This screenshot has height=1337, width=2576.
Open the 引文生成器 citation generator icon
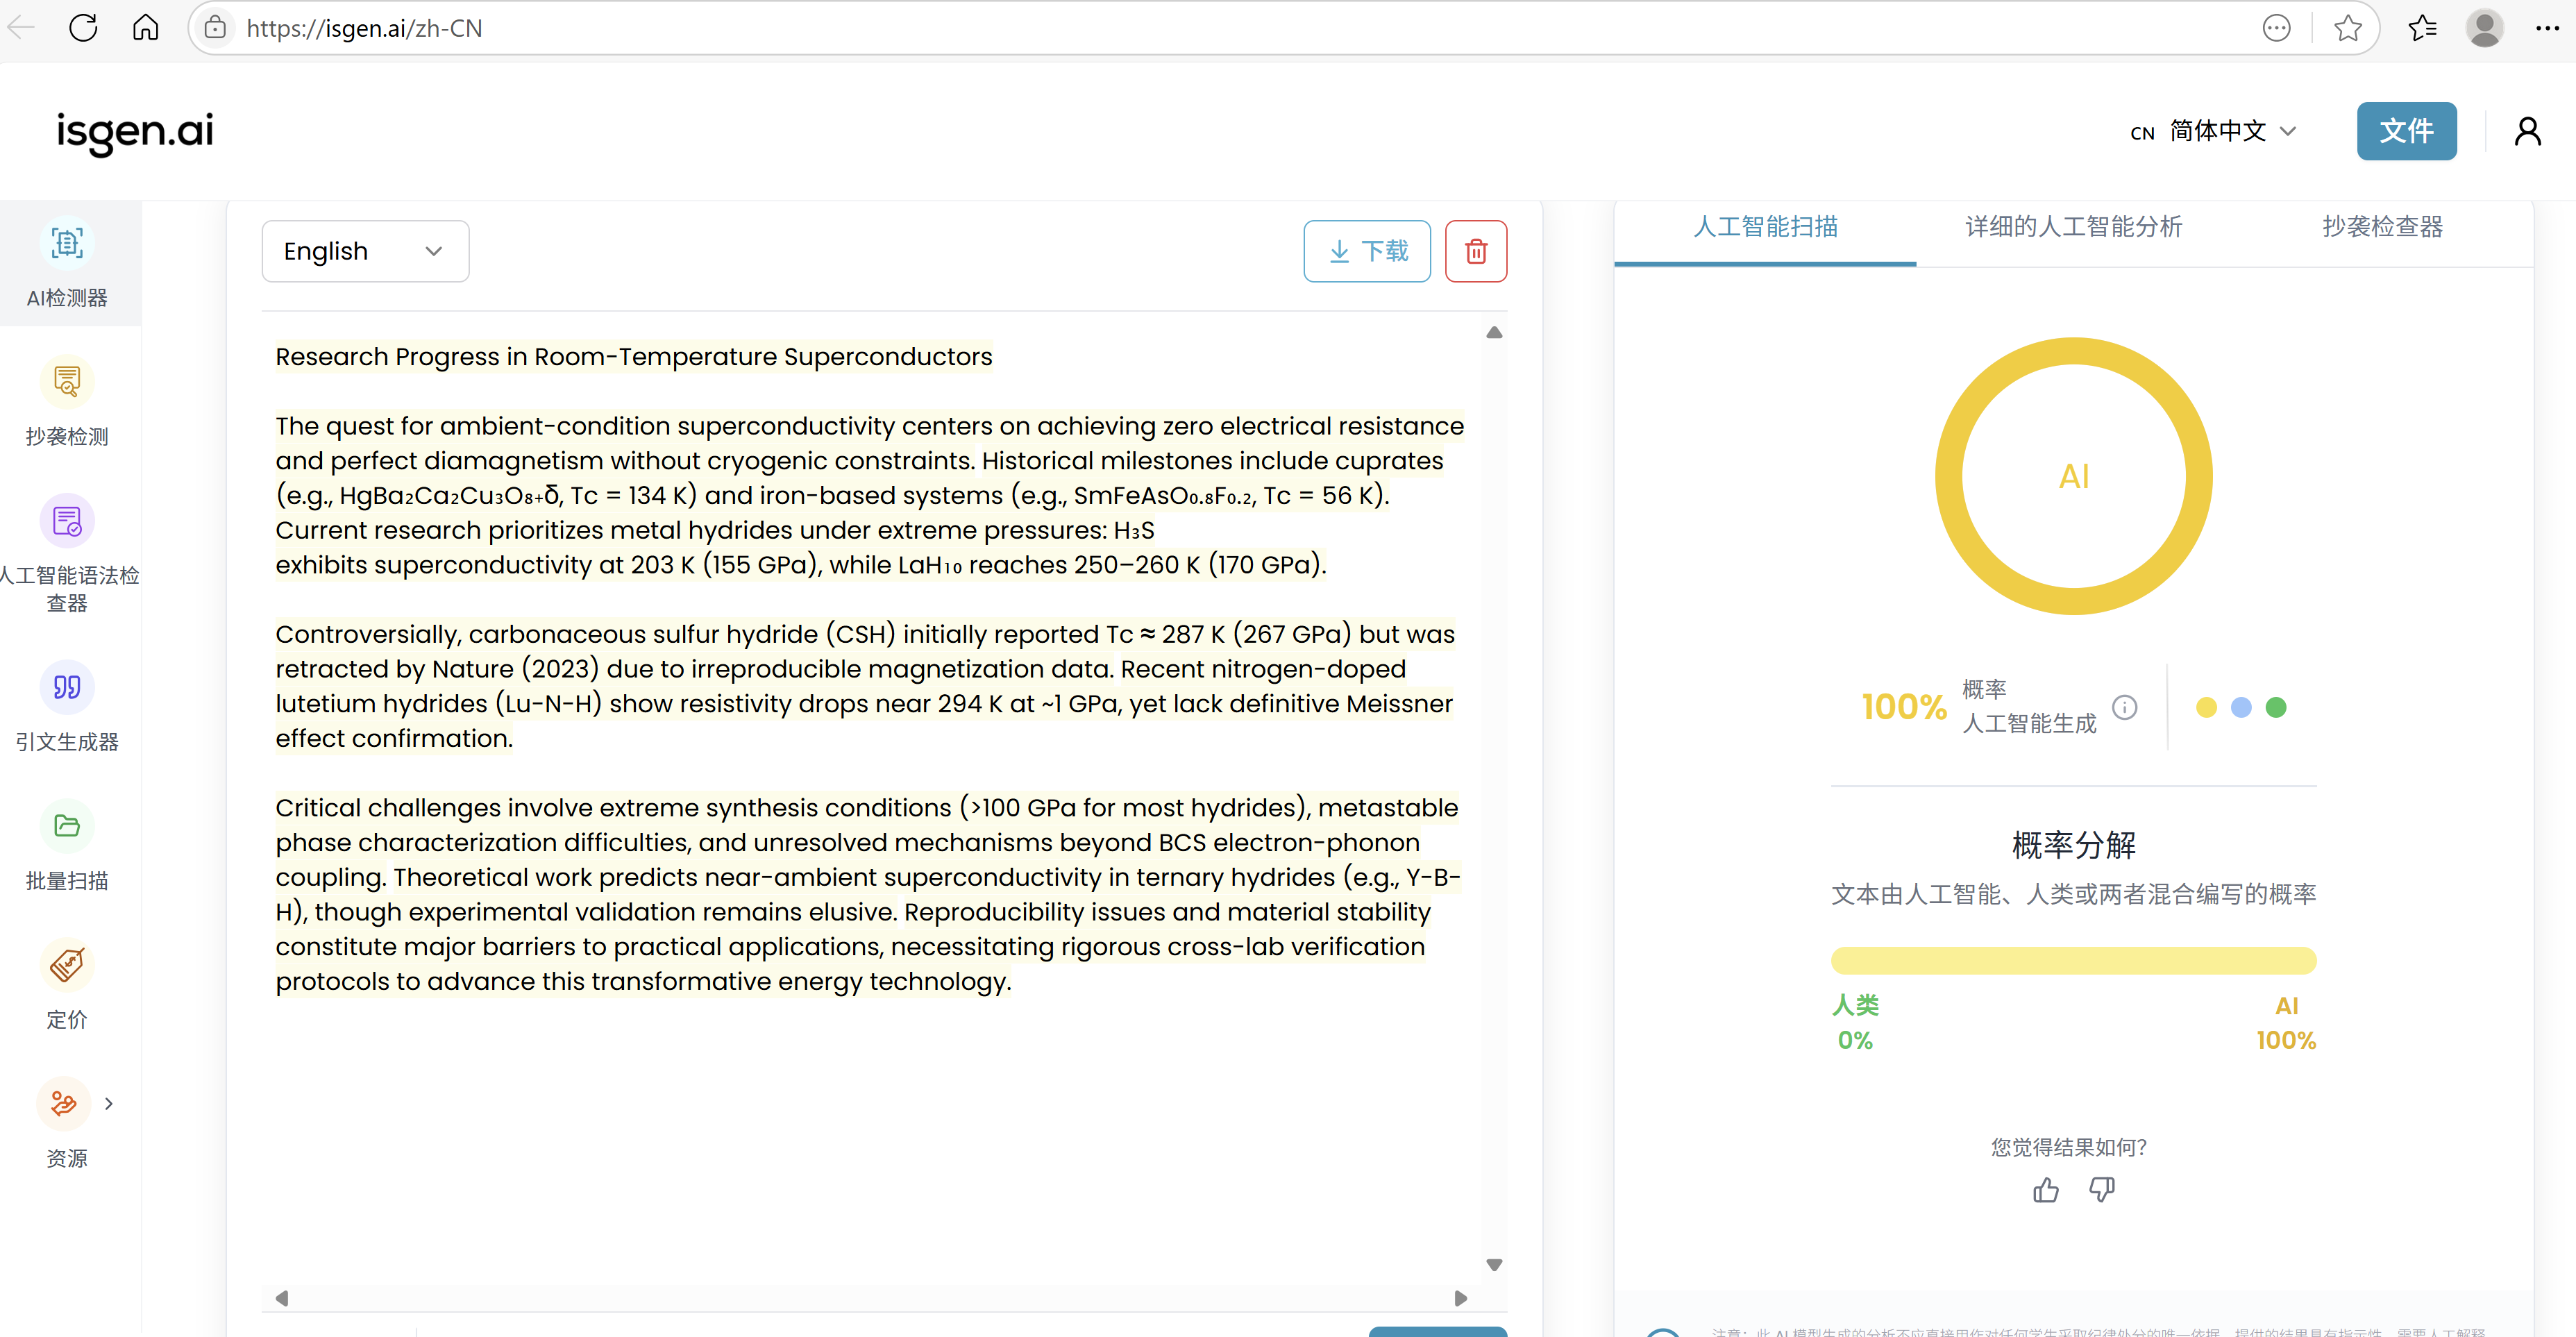click(67, 687)
